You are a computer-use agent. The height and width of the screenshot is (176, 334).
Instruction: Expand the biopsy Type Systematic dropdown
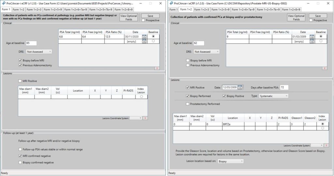274,96
